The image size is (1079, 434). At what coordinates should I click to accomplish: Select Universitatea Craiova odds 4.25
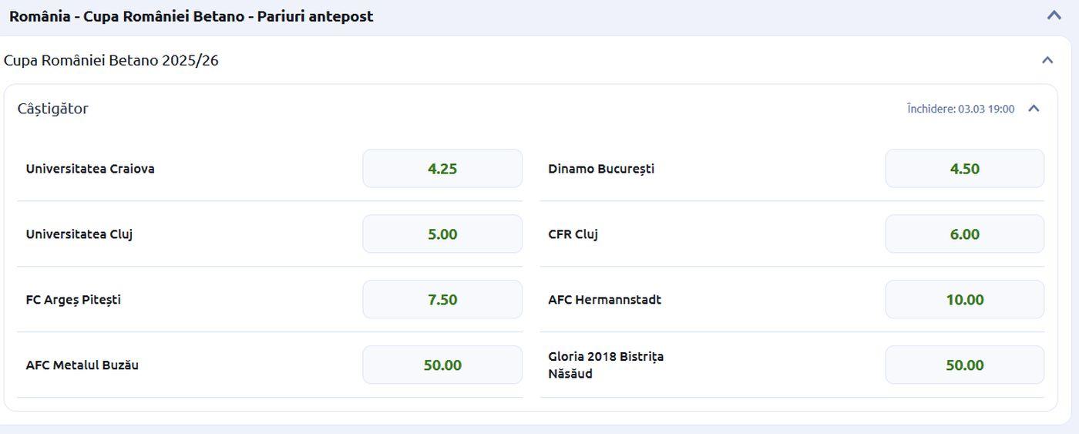coord(442,169)
